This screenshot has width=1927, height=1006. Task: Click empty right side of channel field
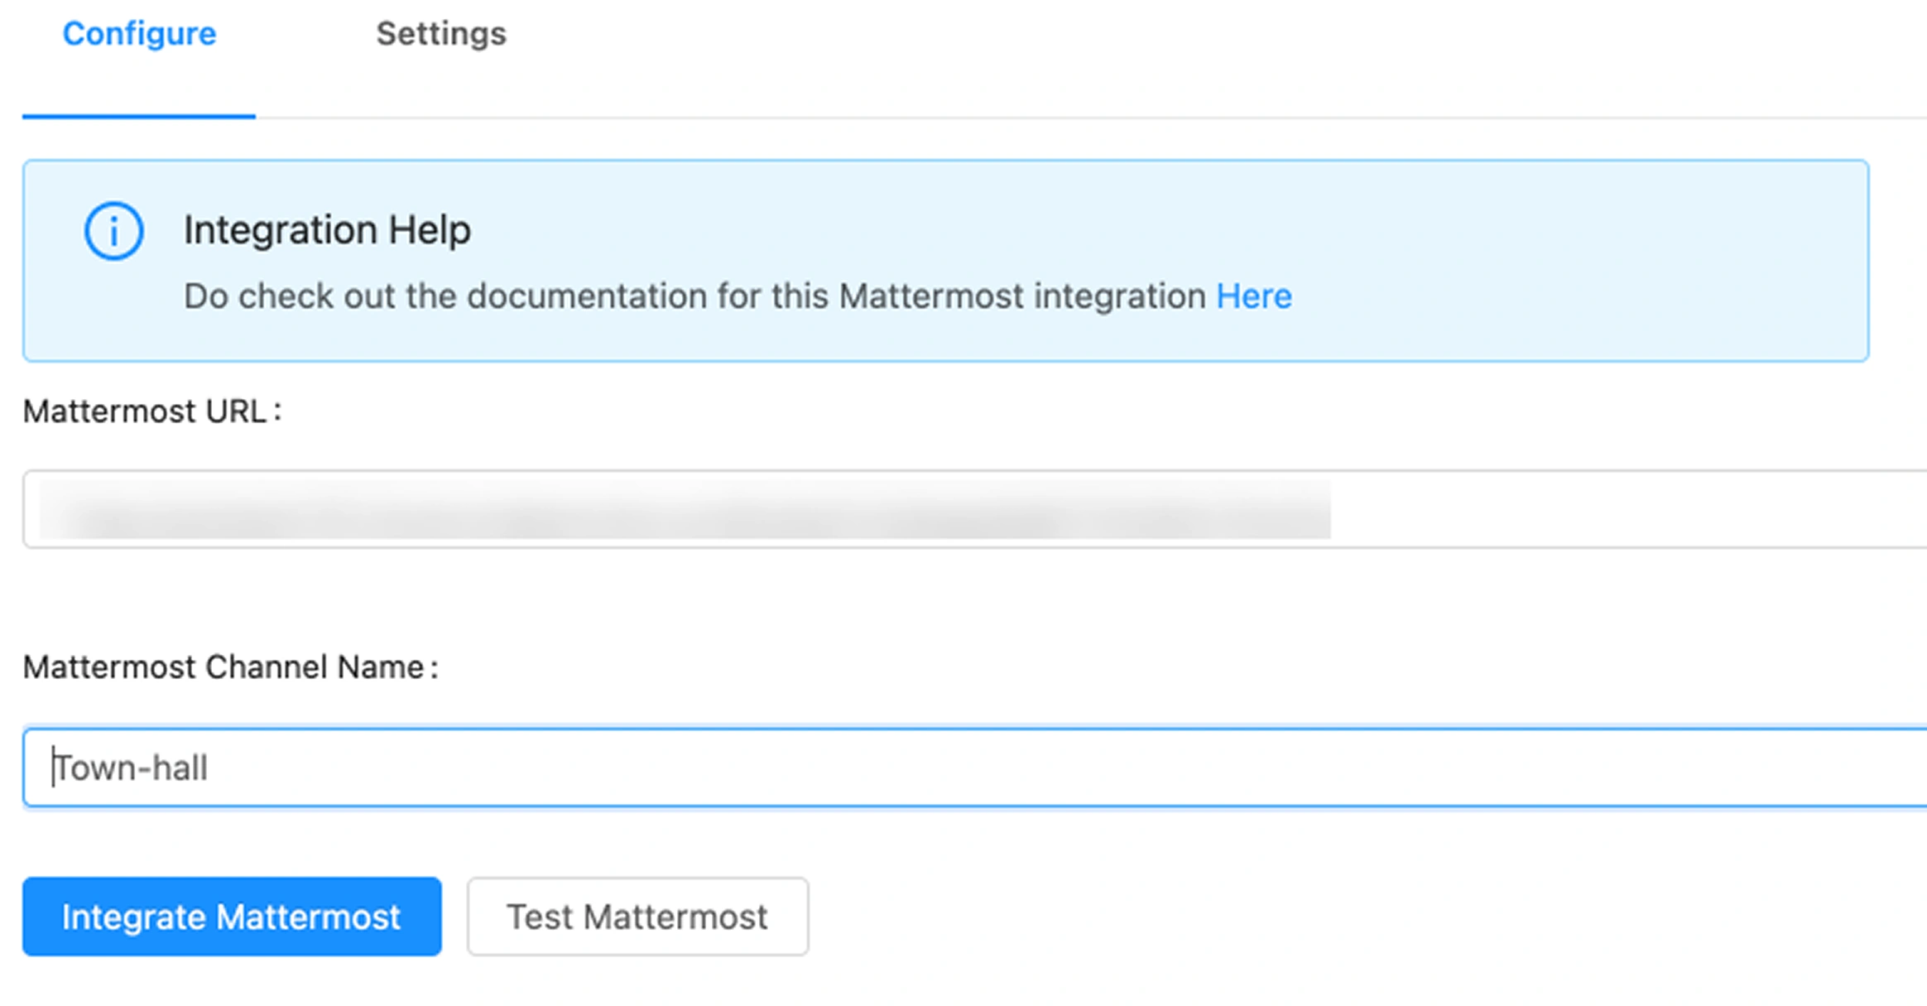1407,768
